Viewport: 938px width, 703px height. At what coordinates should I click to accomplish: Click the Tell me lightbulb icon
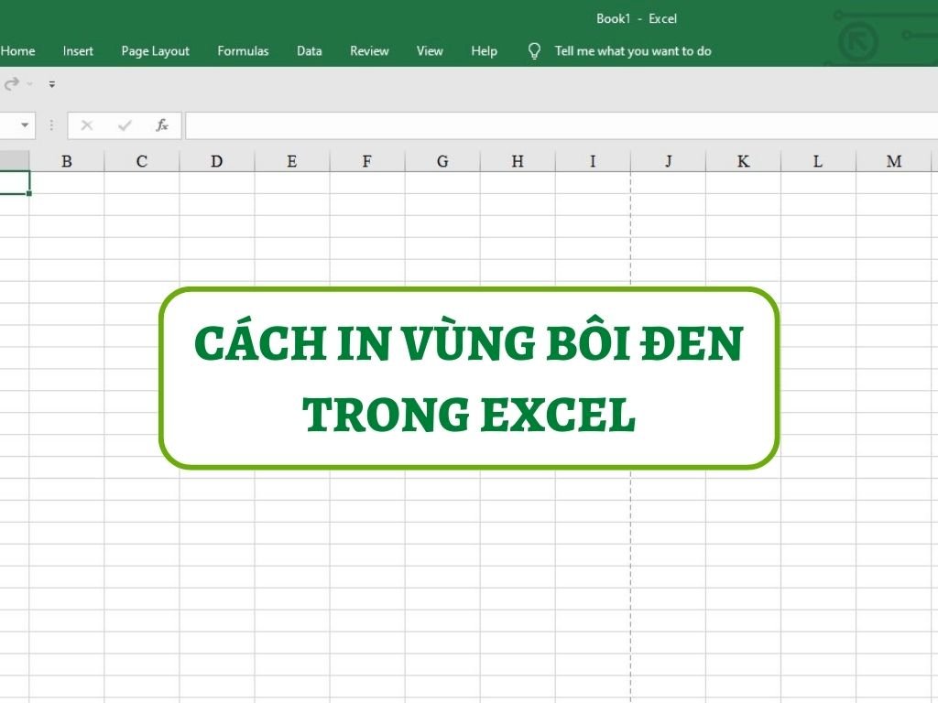point(534,51)
